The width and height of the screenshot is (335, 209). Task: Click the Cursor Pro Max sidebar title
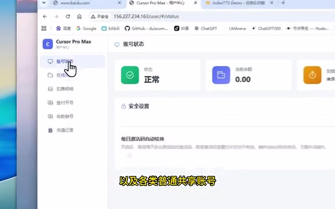(x=73, y=42)
